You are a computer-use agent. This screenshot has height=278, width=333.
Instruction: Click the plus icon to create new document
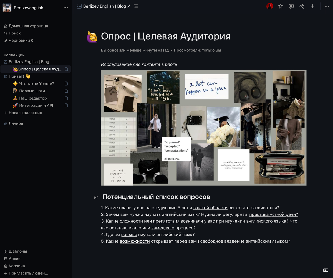pos(312,6)
